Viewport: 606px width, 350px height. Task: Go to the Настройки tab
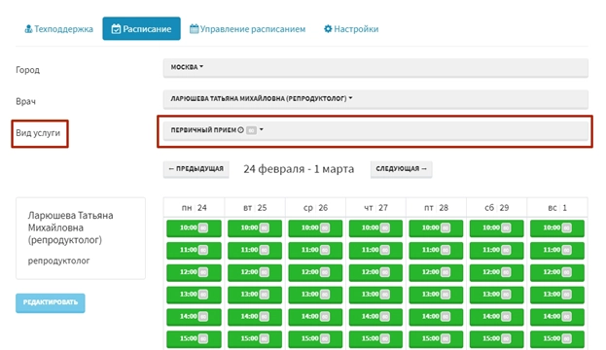[x=351, y=29]
